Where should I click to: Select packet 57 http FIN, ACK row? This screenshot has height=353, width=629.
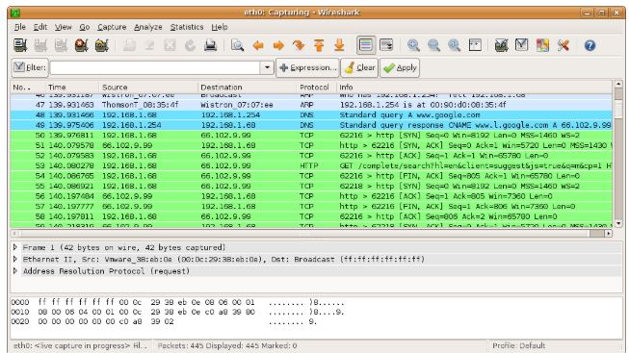[311, 207]
